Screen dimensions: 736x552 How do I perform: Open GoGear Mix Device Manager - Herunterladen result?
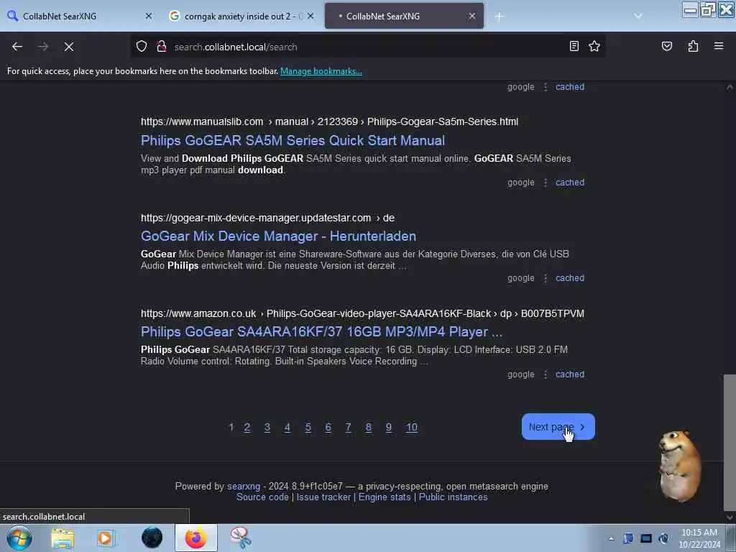coord(278,236)
